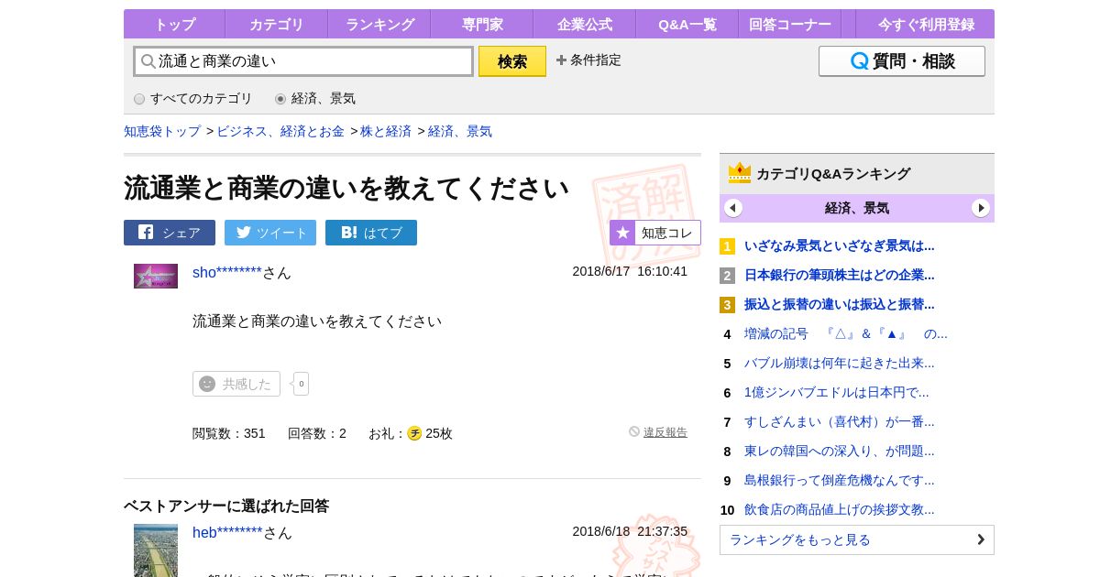Screen dimensions: 1100x577
Task: Open 企業公式 tab
Action: point(585,25)
